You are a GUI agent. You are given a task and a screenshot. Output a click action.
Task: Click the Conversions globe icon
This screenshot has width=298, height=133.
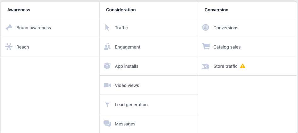pos(205,28)
